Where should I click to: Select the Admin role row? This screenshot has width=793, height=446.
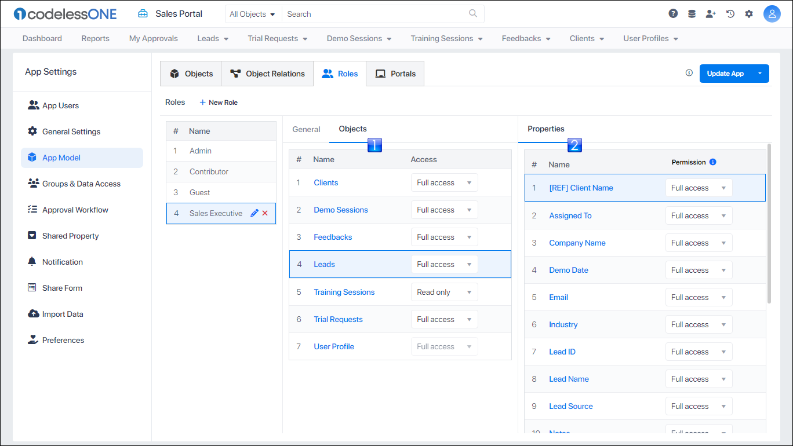221,151
